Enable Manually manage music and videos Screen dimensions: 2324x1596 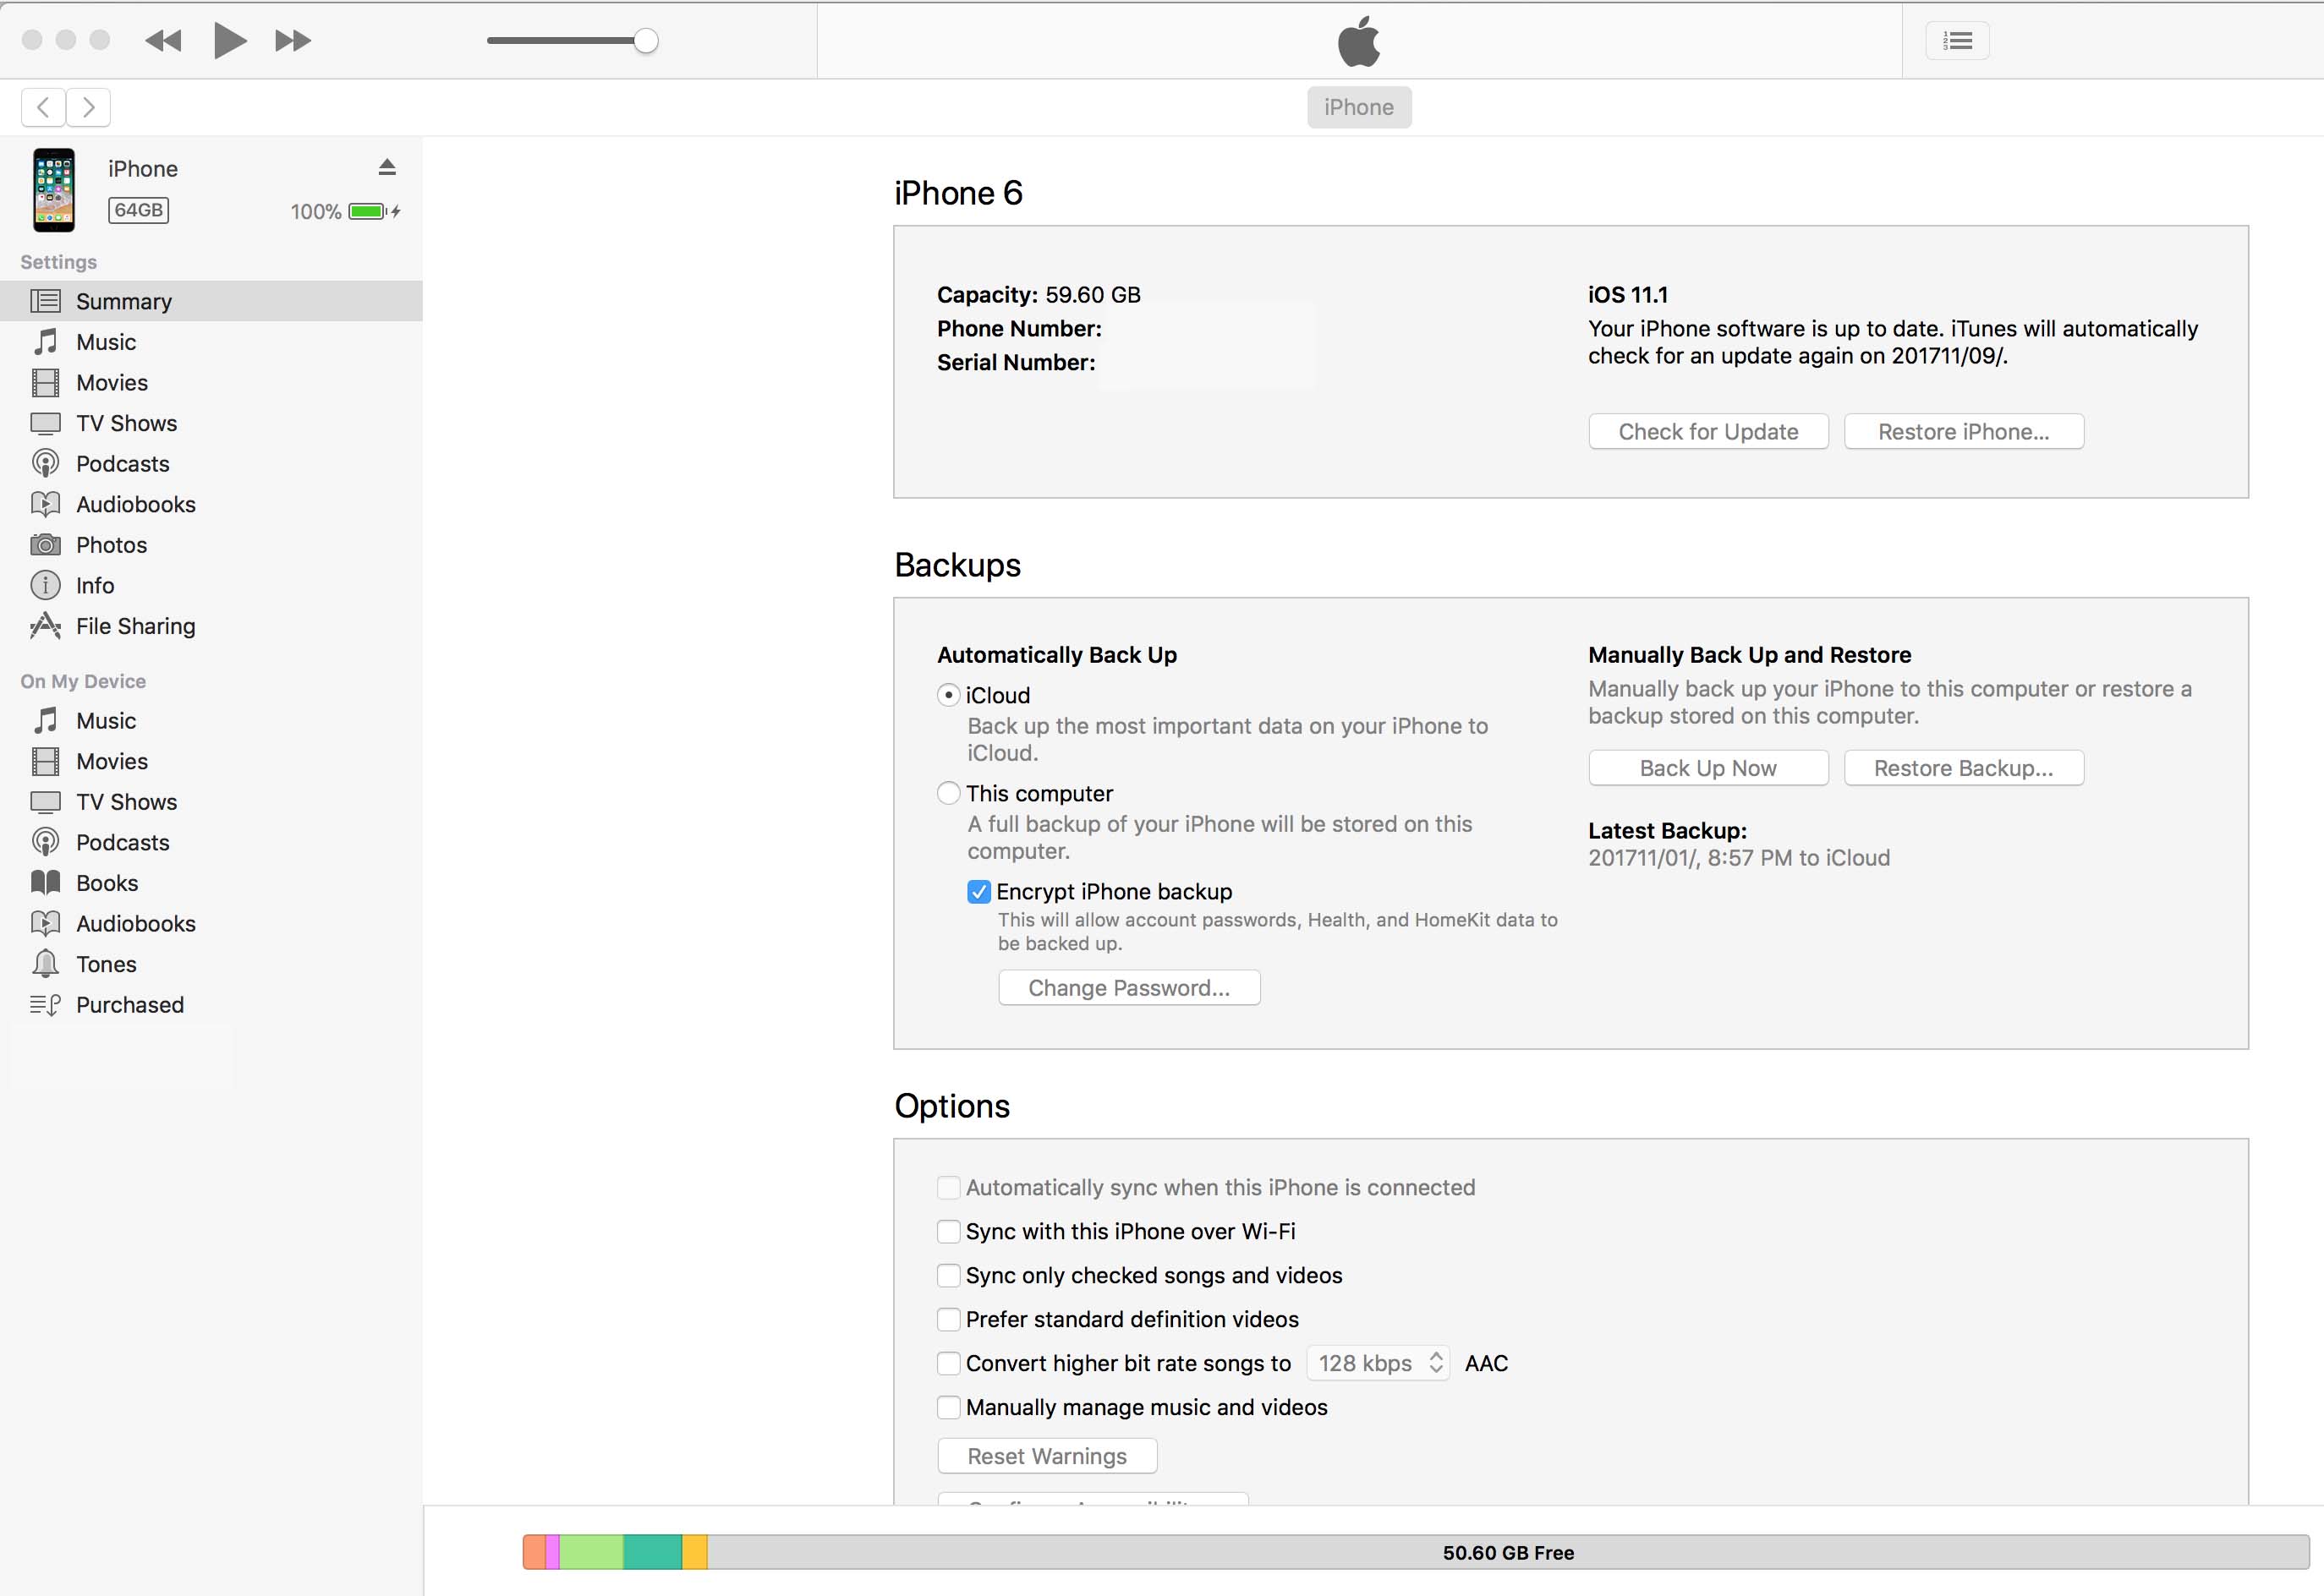tap(947, 1407)
